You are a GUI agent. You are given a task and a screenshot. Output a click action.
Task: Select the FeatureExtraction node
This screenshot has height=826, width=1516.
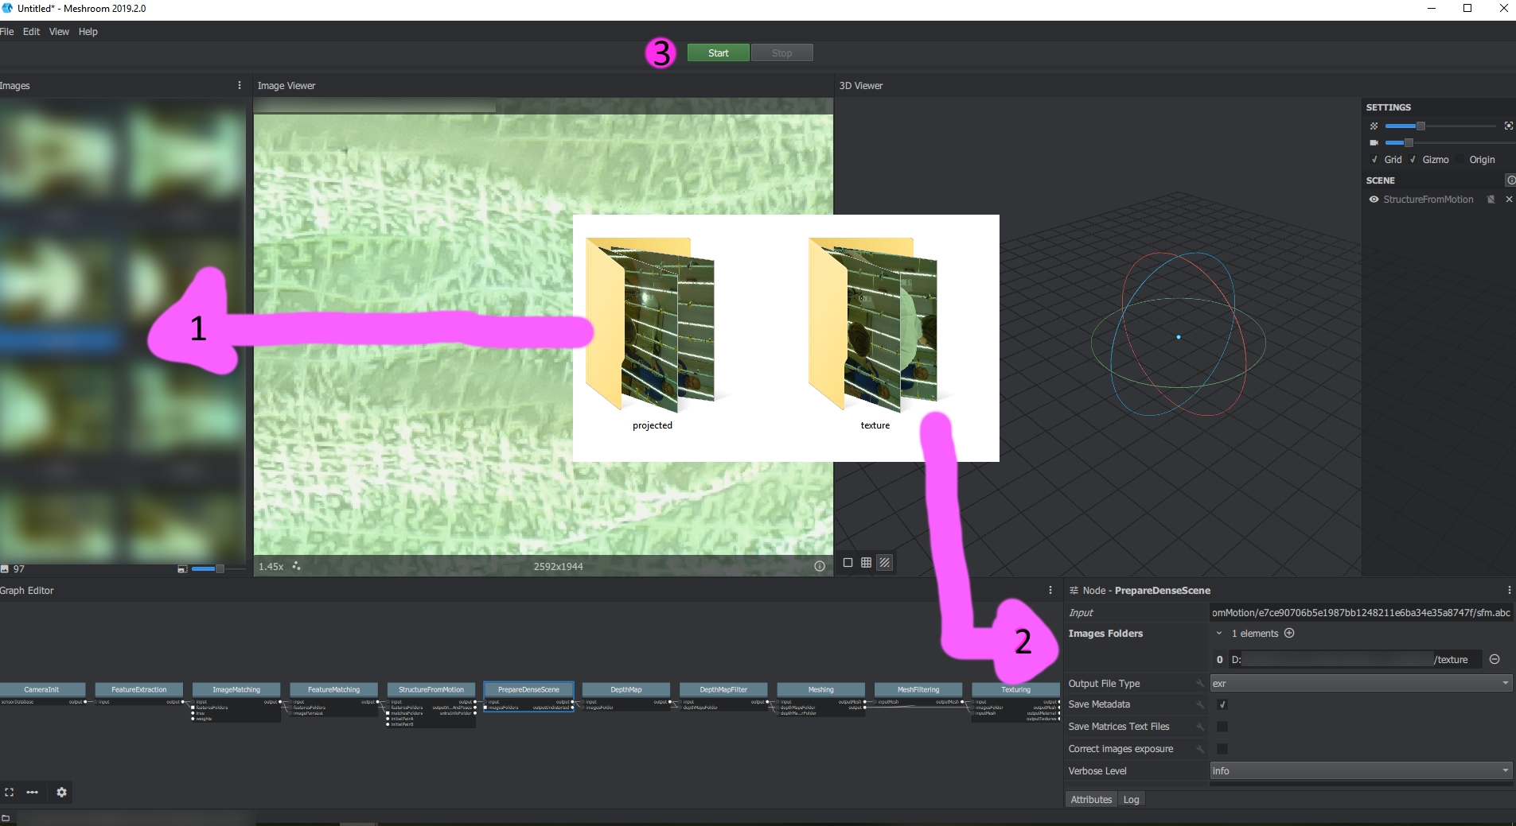pos(139,689)
